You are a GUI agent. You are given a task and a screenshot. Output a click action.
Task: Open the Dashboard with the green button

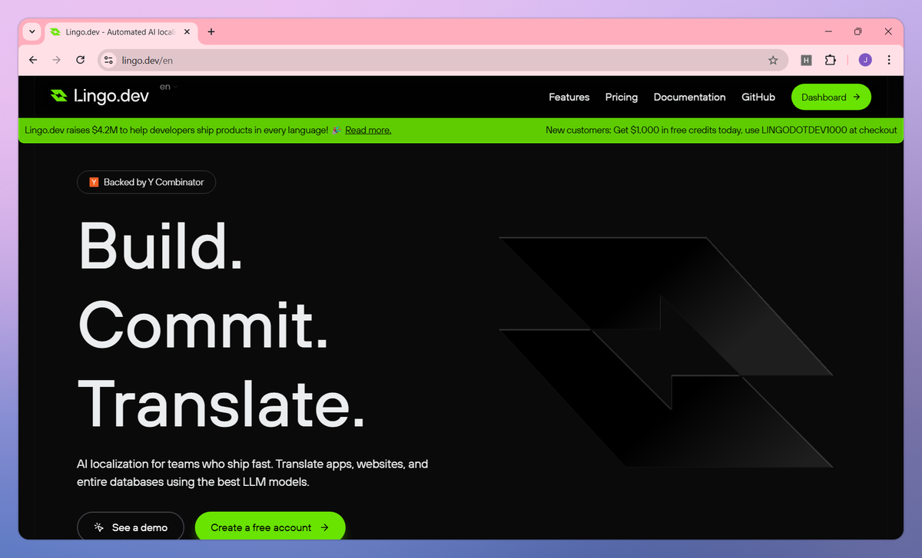pyautogui.click(x=831, y=97)
